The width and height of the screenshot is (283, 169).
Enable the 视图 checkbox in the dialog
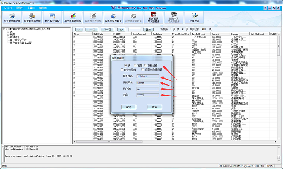click(x=135, y=65)
